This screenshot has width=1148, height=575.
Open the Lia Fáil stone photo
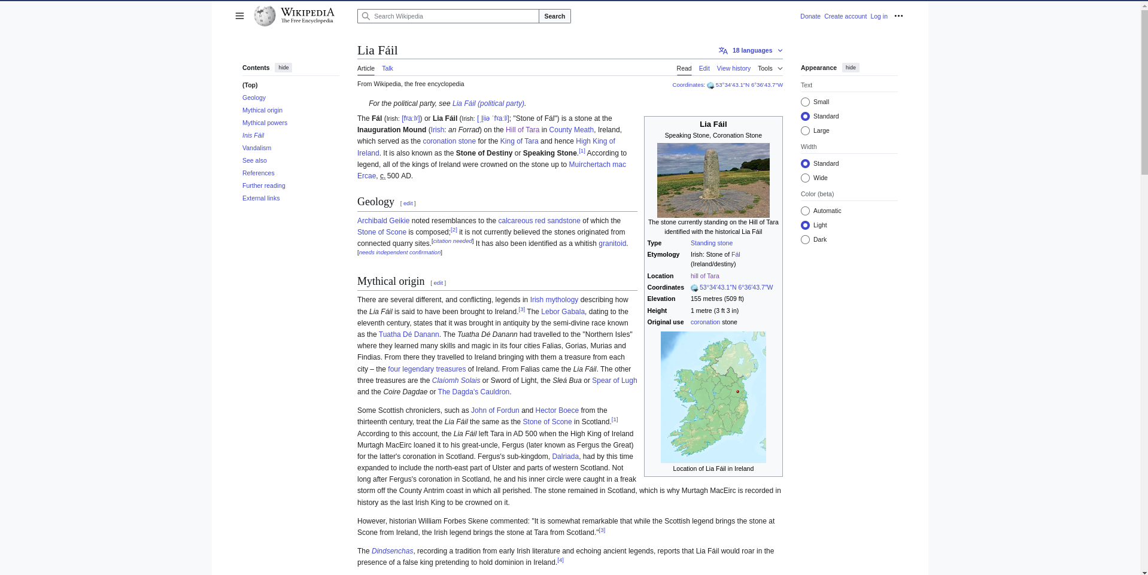713,180
